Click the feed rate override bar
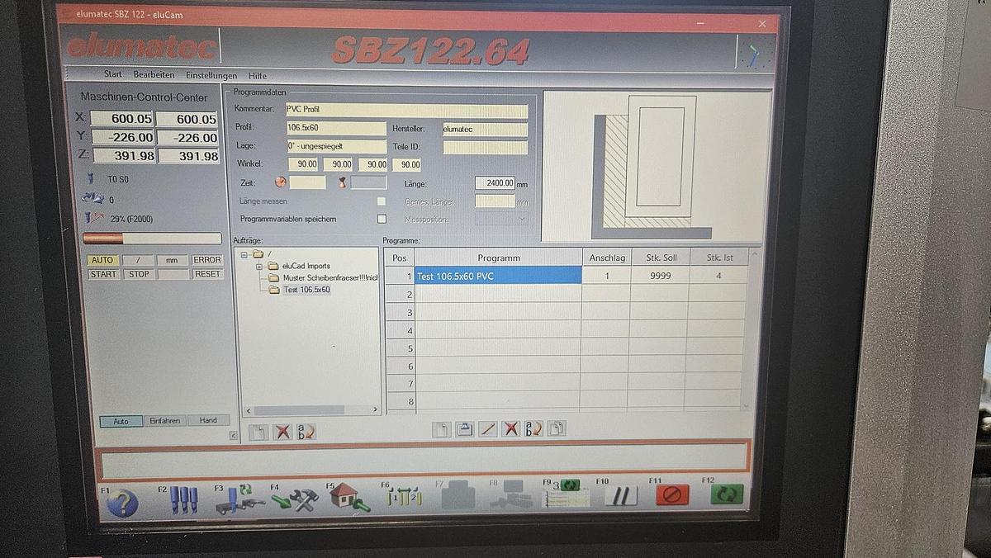Viewport: 991px width, 558px height. 153,239
